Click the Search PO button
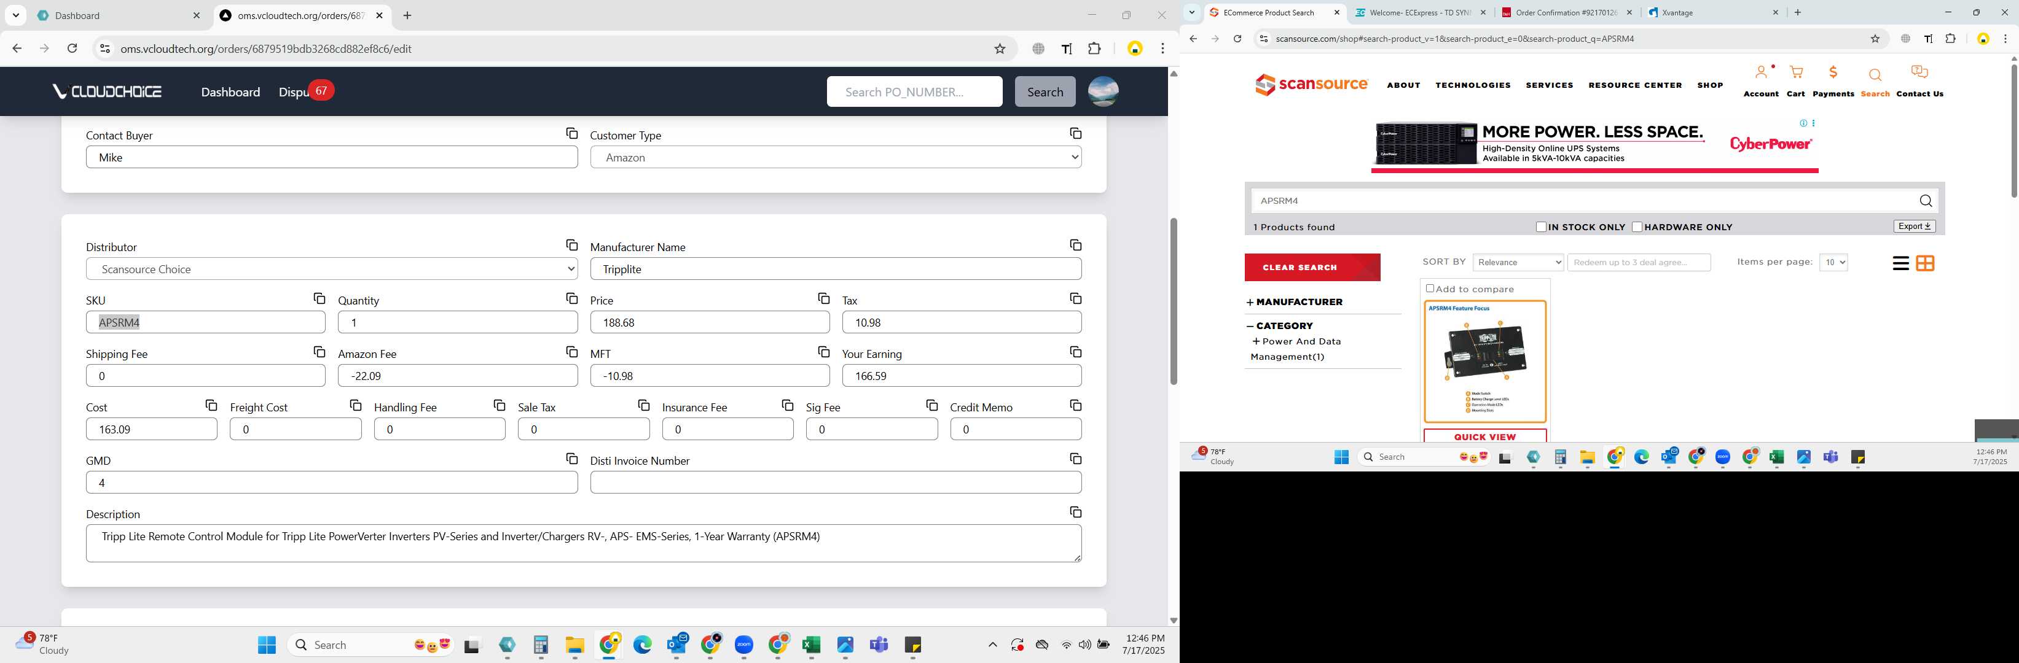This screenshot has width=2019, height=663. [x=1045, y=91]
